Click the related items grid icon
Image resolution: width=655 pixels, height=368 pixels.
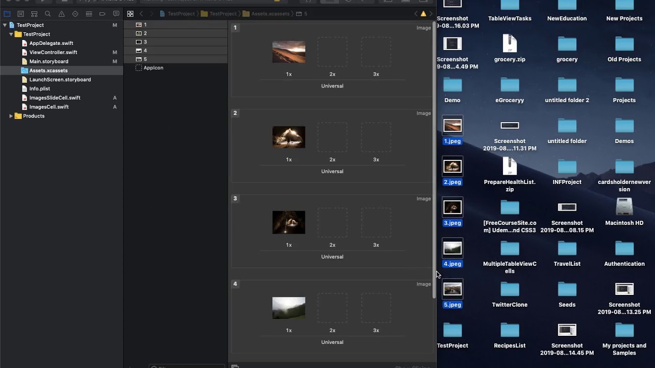point(130,14)
